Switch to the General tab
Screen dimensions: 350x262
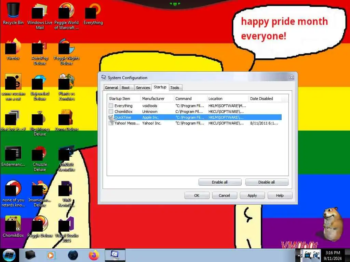tap(111, 88)
